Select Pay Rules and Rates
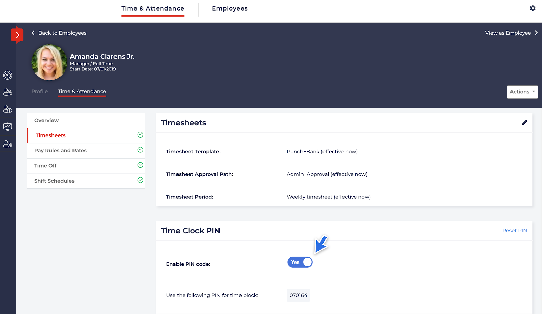Image resolution: width=542 pixels, height=314 pixels. 60,150
